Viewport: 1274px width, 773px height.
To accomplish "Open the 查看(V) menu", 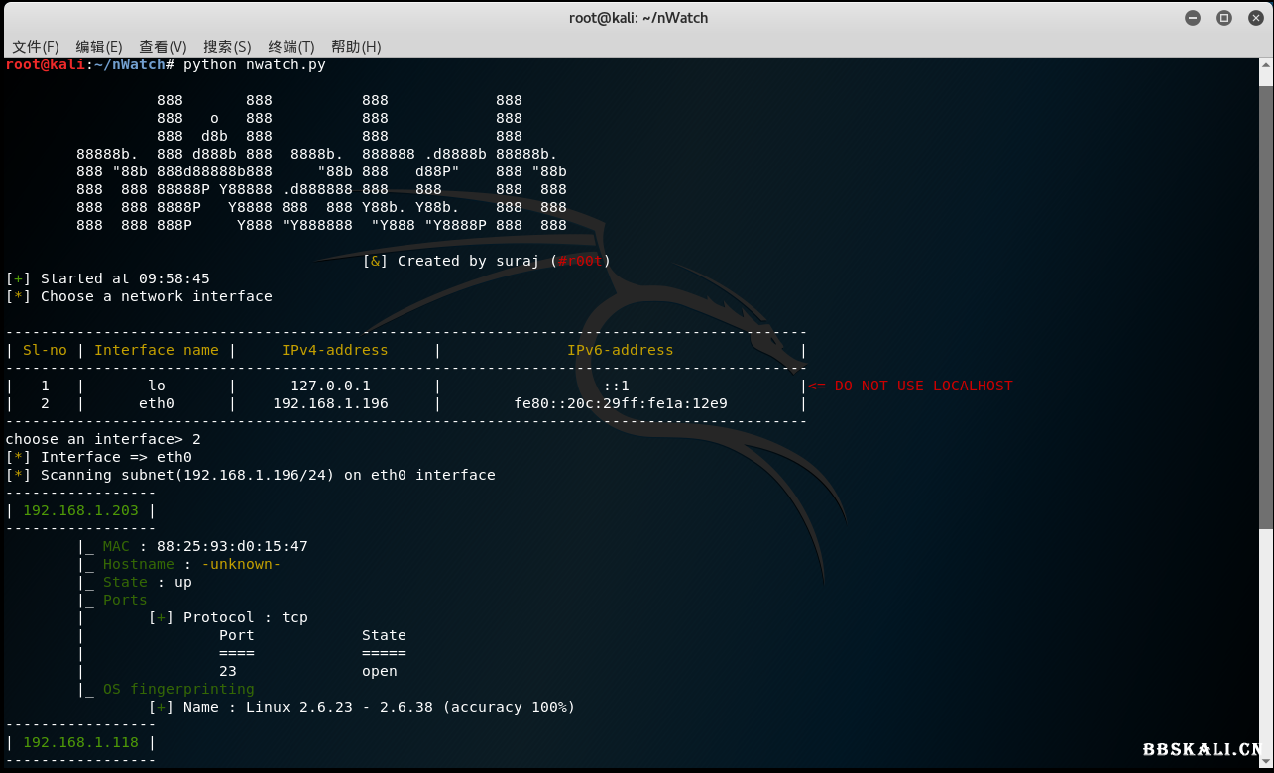I will pyautogui.click(x=163, y=47).
